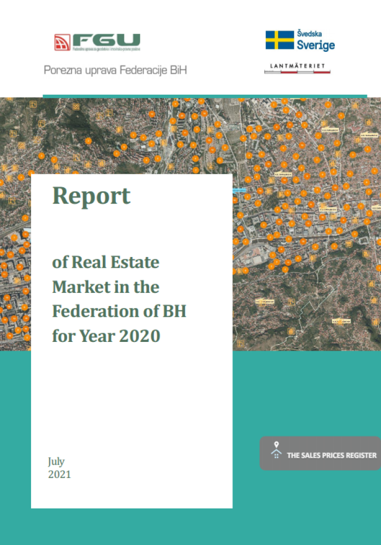Click the red and white scale bar

(x=298, y=71)
